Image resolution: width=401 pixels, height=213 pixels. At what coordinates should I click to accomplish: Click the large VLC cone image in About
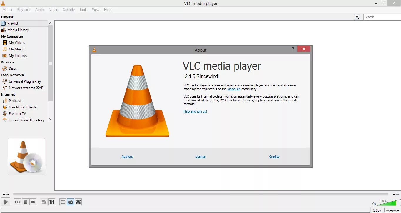(x=138, y=101)
